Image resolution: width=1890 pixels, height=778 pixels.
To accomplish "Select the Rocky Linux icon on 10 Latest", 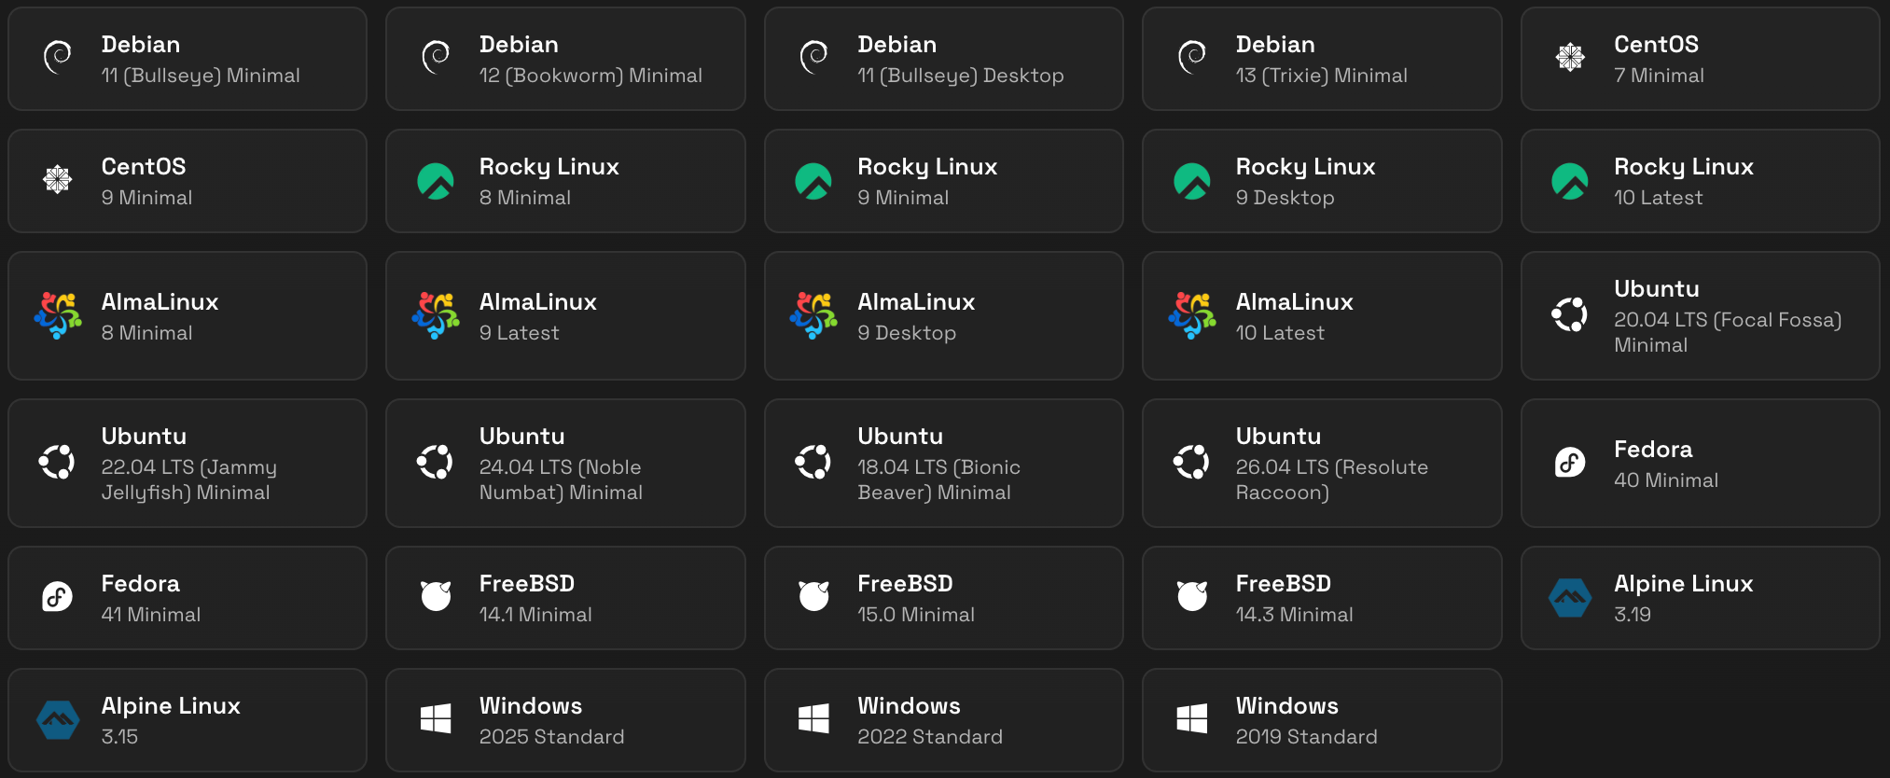I will pyautogui.click(x=1570, y=181).
